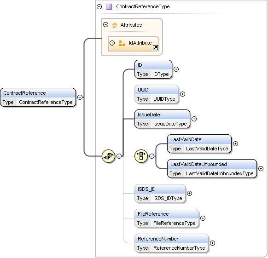Expand the FileReference element
The width and height of the screenshot is (268, 258).
click(x=203, y=218)
